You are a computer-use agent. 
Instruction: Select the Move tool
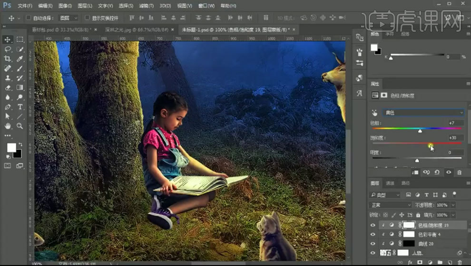[x=8, y=39]
